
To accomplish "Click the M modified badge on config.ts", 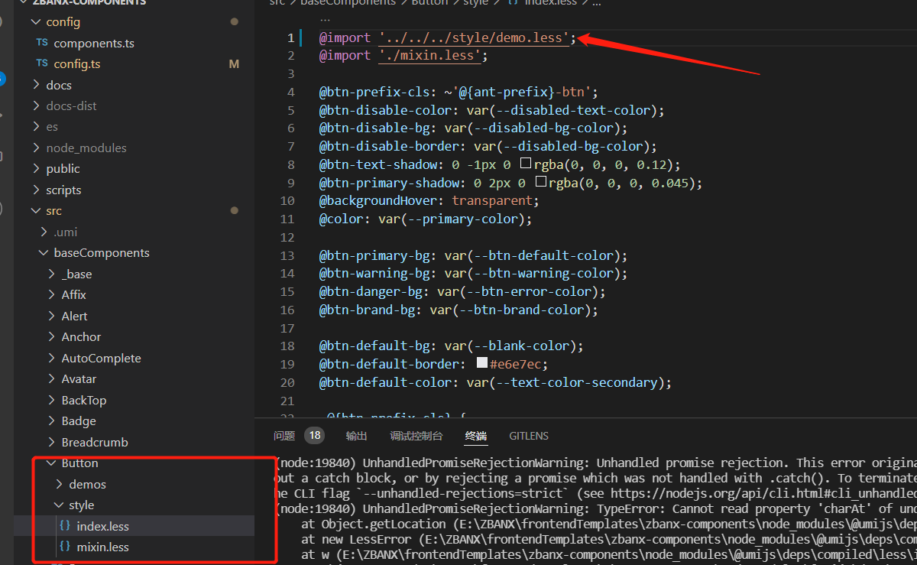I will click(234, 64).
